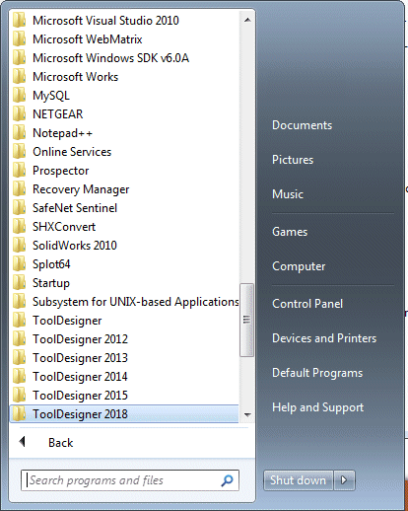Open Control Panel from the right pane
This screenshot has height=511, width=408.
coord(307,304)
